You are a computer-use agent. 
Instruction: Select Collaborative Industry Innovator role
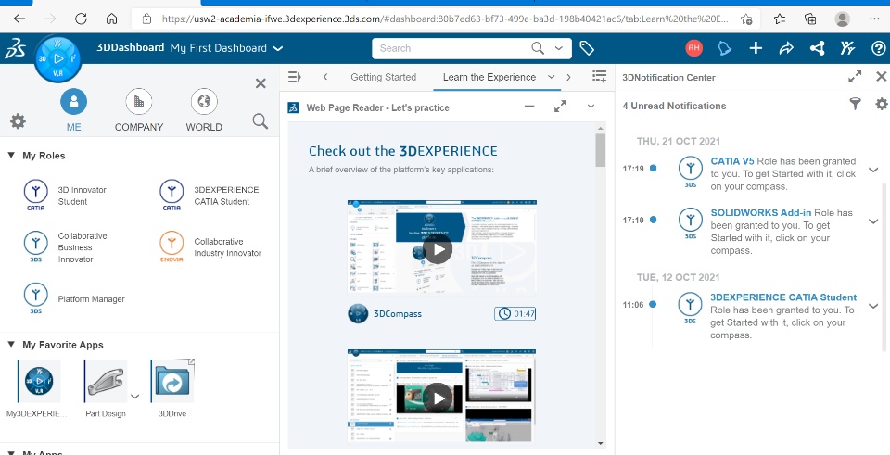tap(210, 247)
